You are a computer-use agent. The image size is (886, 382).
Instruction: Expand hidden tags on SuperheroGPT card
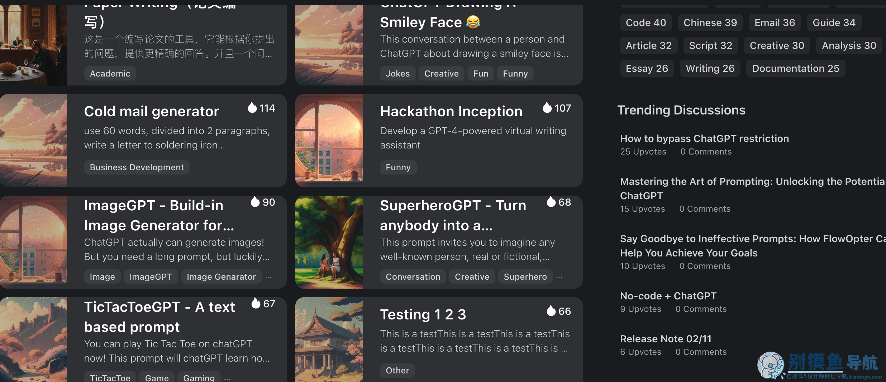(559, 277)
